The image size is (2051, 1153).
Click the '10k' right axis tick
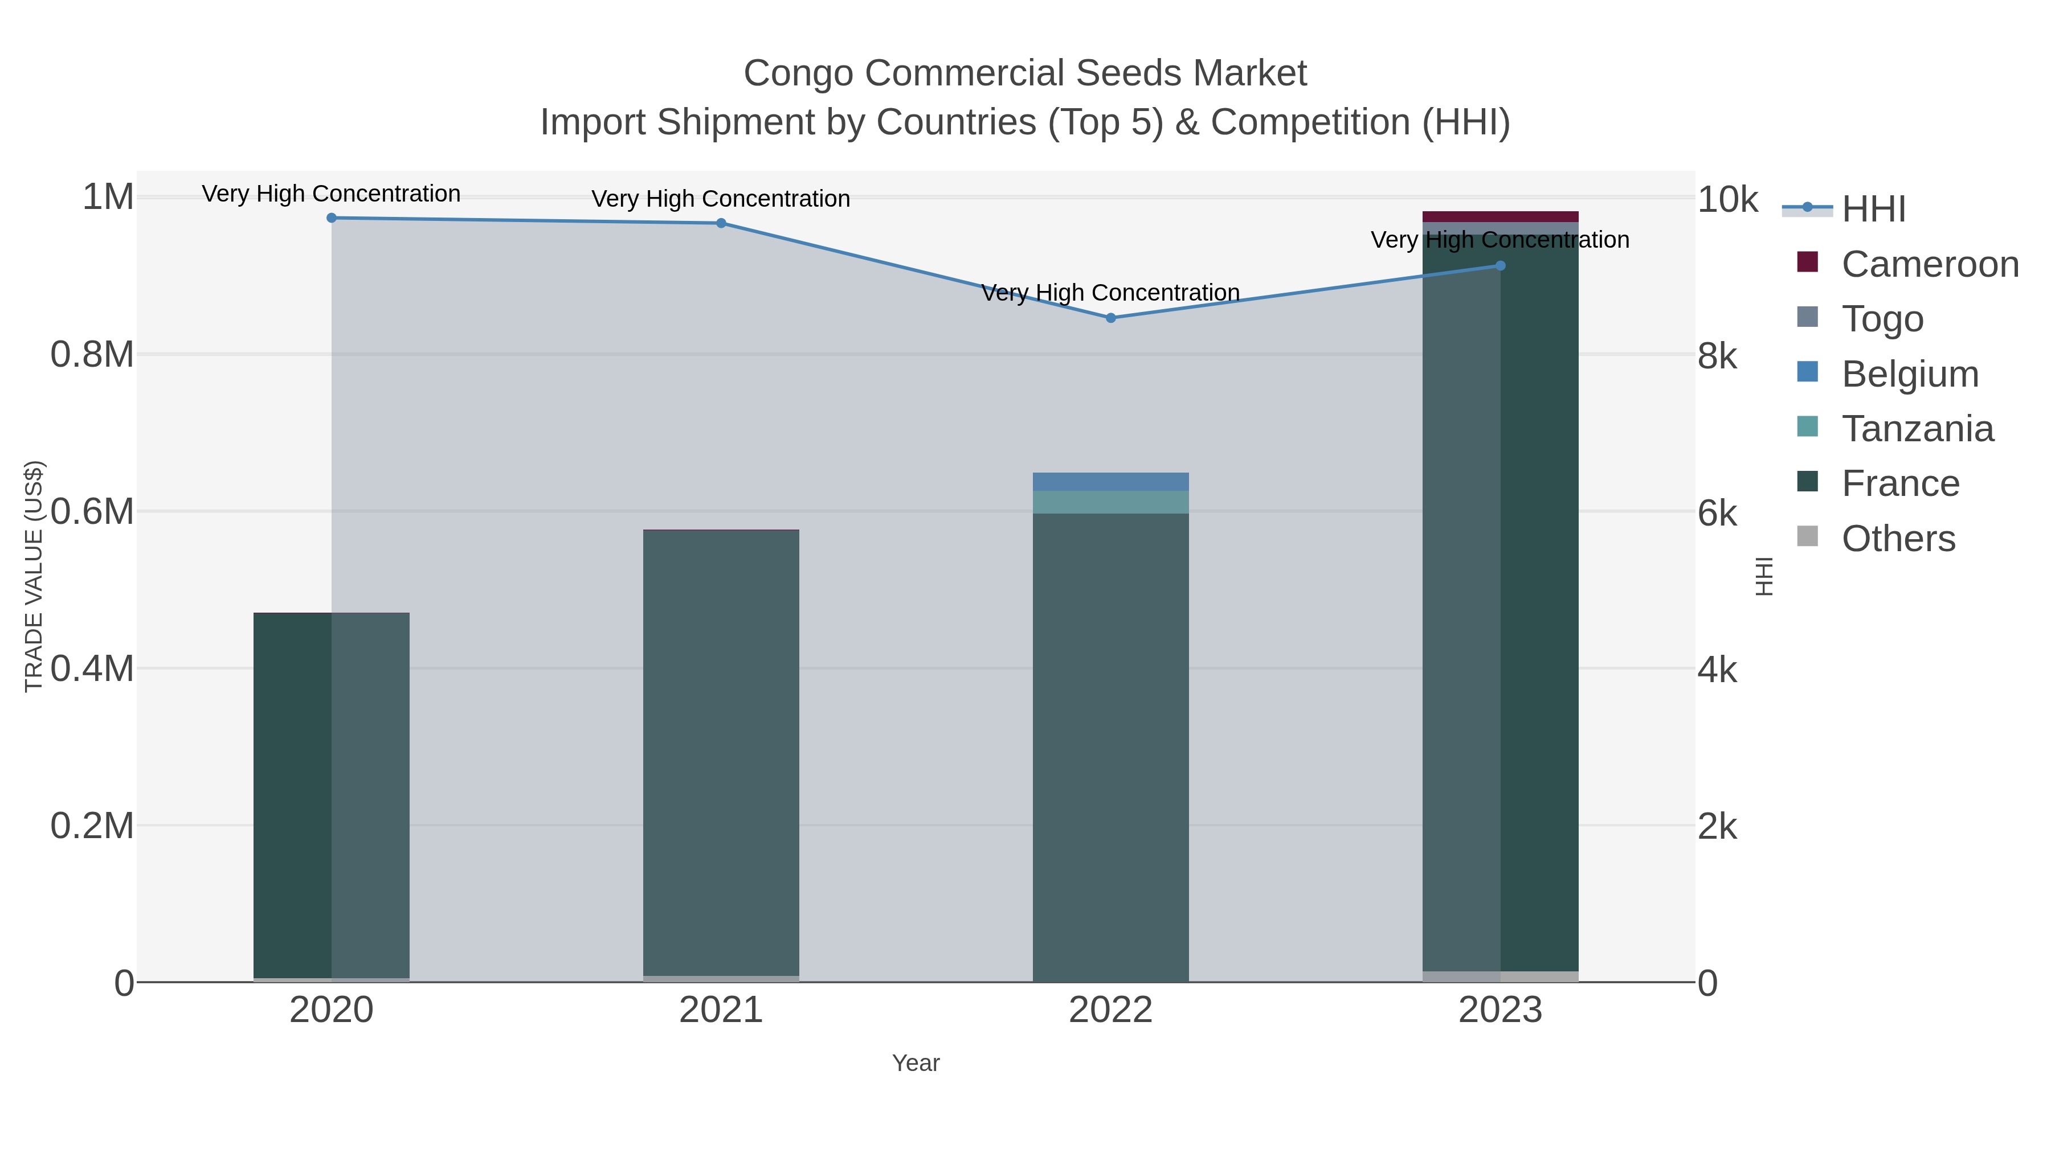(x=1728, y=200)
